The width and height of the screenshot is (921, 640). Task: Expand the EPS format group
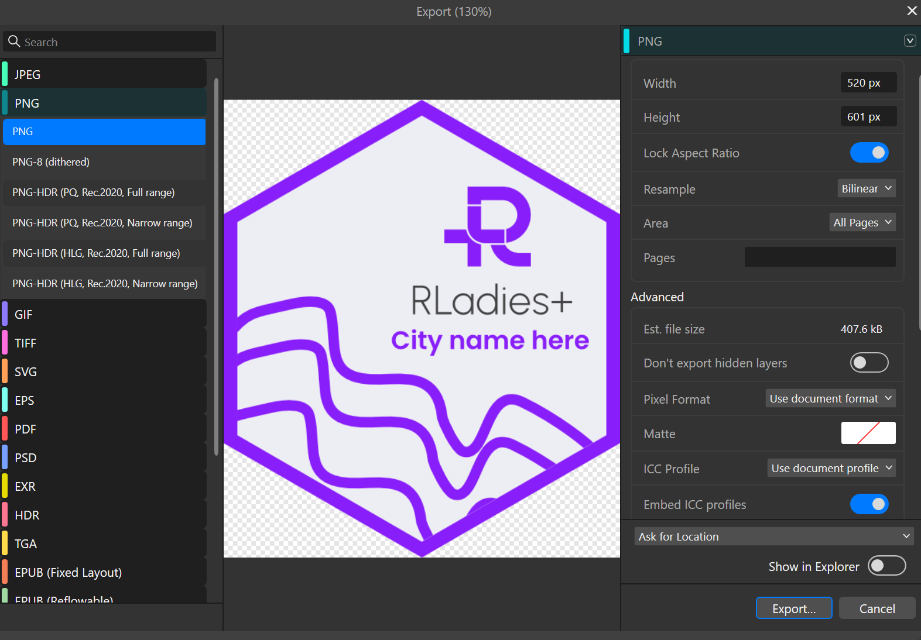(104, 400)
